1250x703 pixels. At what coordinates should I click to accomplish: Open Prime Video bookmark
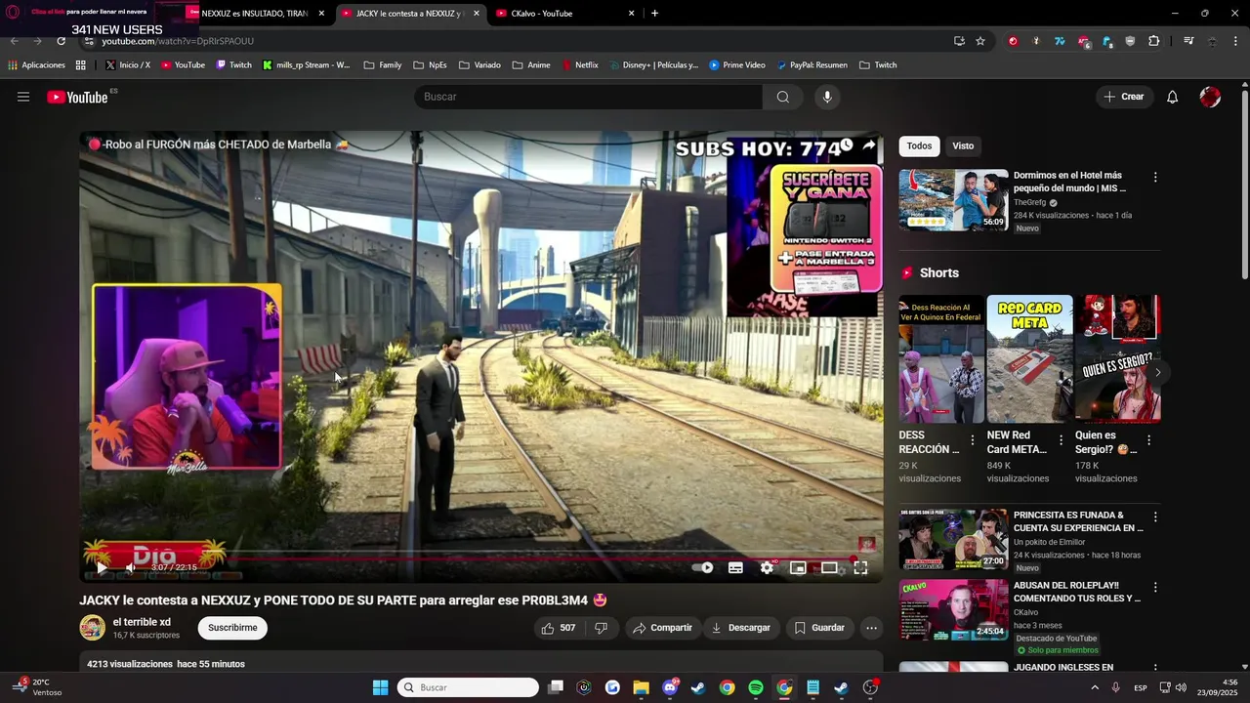737,65
